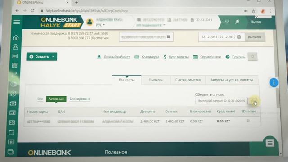
Task: Open the camera-shaped sidebar icon
Action: point(13,103)
